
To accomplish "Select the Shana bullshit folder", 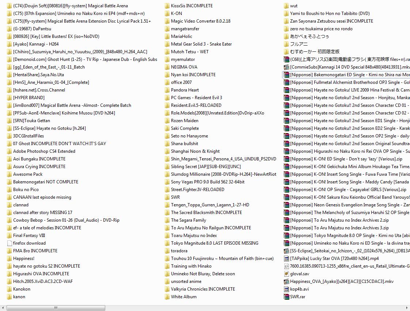I will [185, 144].
